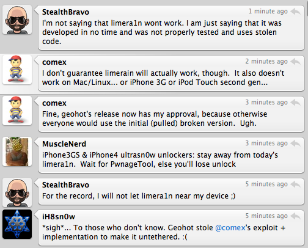Select the vertical scrollbar at the right edge

click(x=307, y=8)
